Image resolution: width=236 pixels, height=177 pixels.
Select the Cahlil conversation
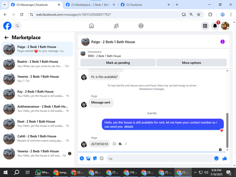coord(37,138)
